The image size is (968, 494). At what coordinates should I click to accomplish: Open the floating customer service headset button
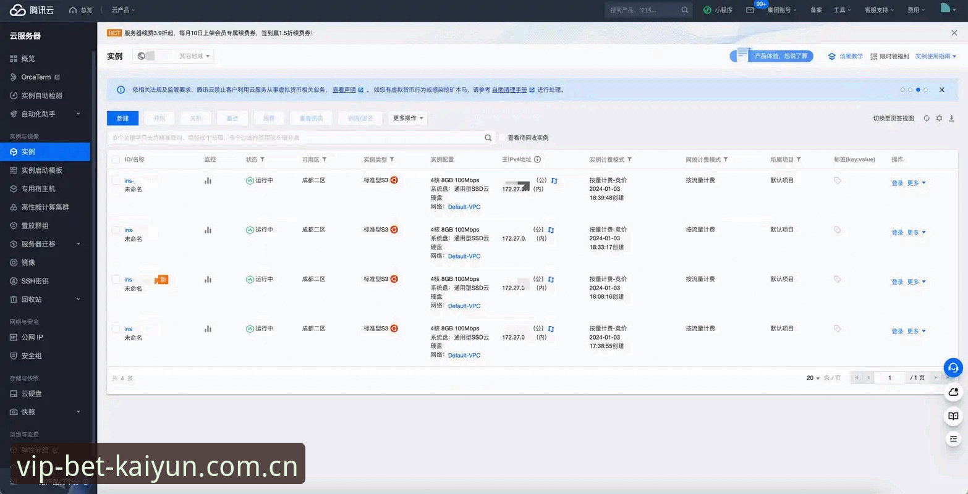pyautogui.click(x=953, y=368)
